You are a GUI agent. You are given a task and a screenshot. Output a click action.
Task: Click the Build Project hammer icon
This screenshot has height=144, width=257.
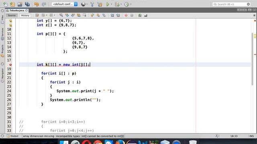point(92,4)
